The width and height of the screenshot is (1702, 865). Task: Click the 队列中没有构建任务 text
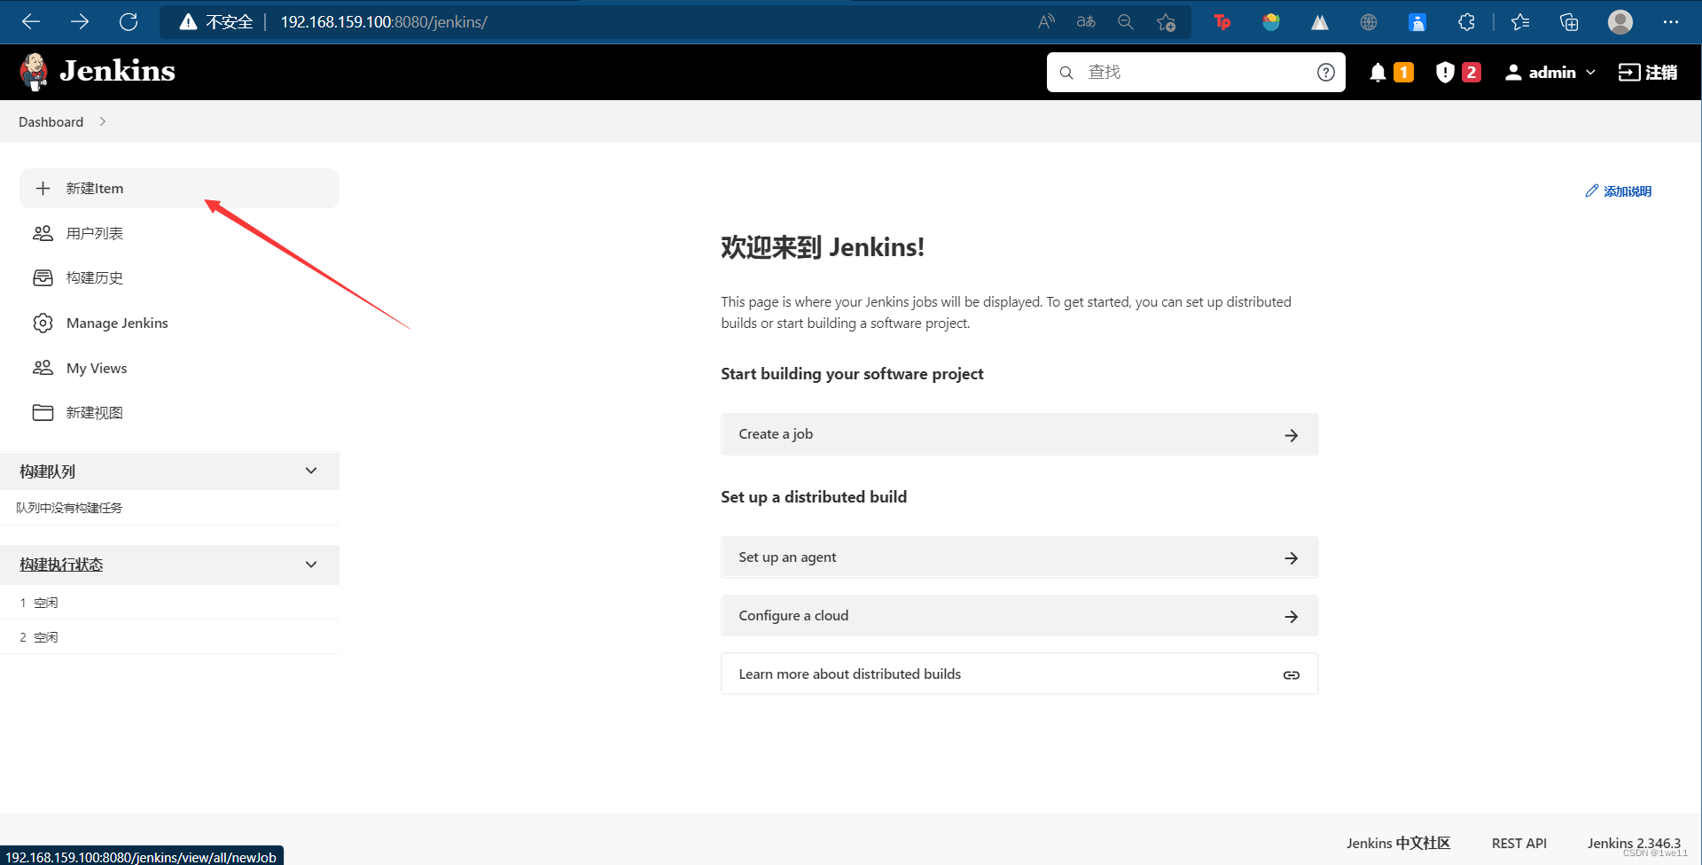click(x=69, y=508)
